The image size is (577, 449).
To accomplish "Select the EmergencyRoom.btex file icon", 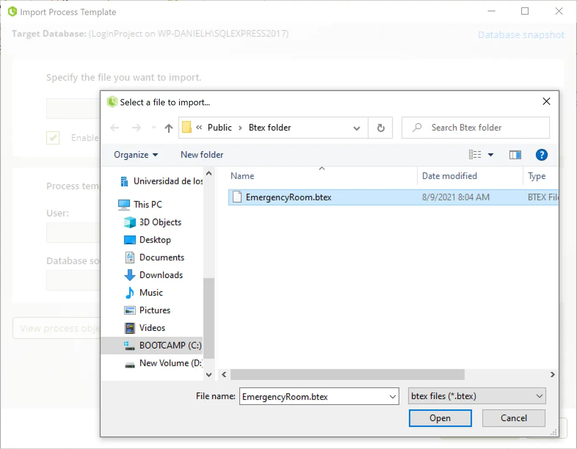I will pyautogui.click(x=237, y=197).
